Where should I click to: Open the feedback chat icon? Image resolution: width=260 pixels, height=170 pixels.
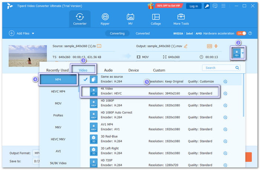pyautogui.click(x=215, y=6)
